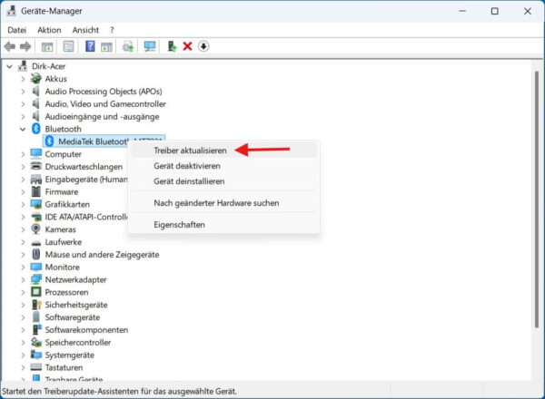Select the Softwarekomponenten label text
The width and height of the screenshot is (545, 399).
pyautogui.click(x=86, y=329)
